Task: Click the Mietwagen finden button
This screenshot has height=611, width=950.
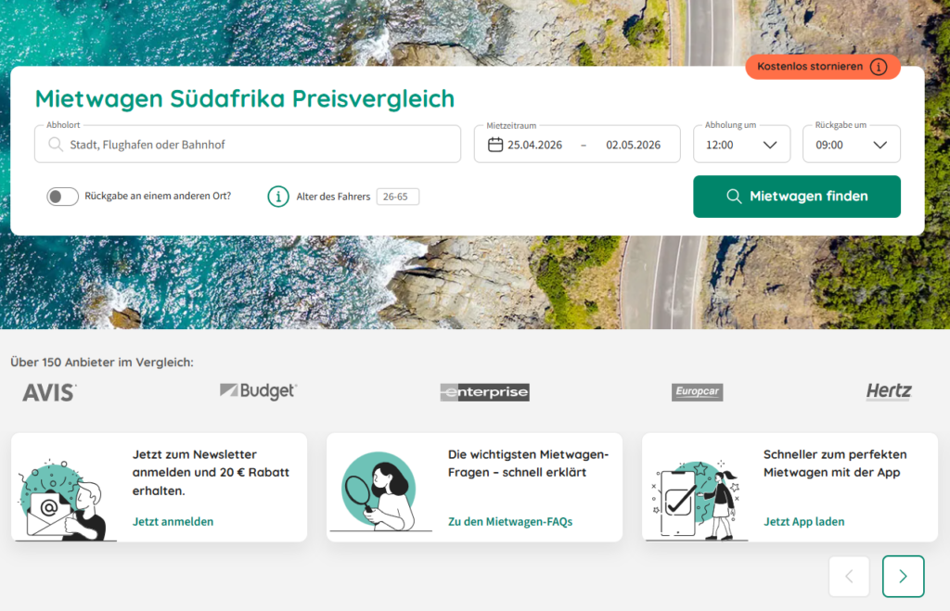Action: click(x=797, y=197)
